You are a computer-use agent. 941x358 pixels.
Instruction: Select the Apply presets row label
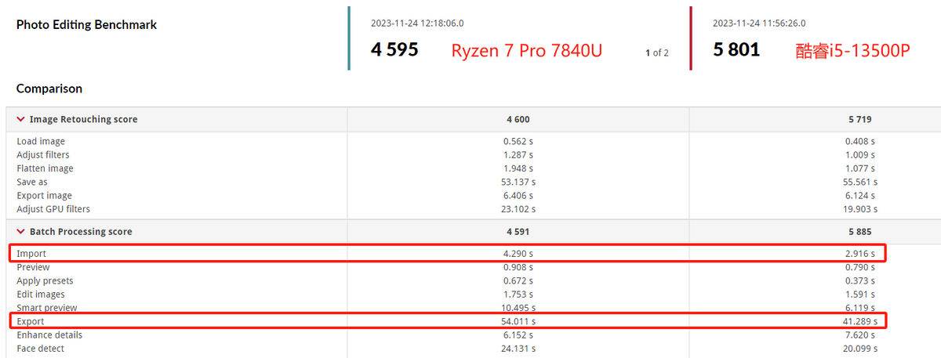(45, 280)
